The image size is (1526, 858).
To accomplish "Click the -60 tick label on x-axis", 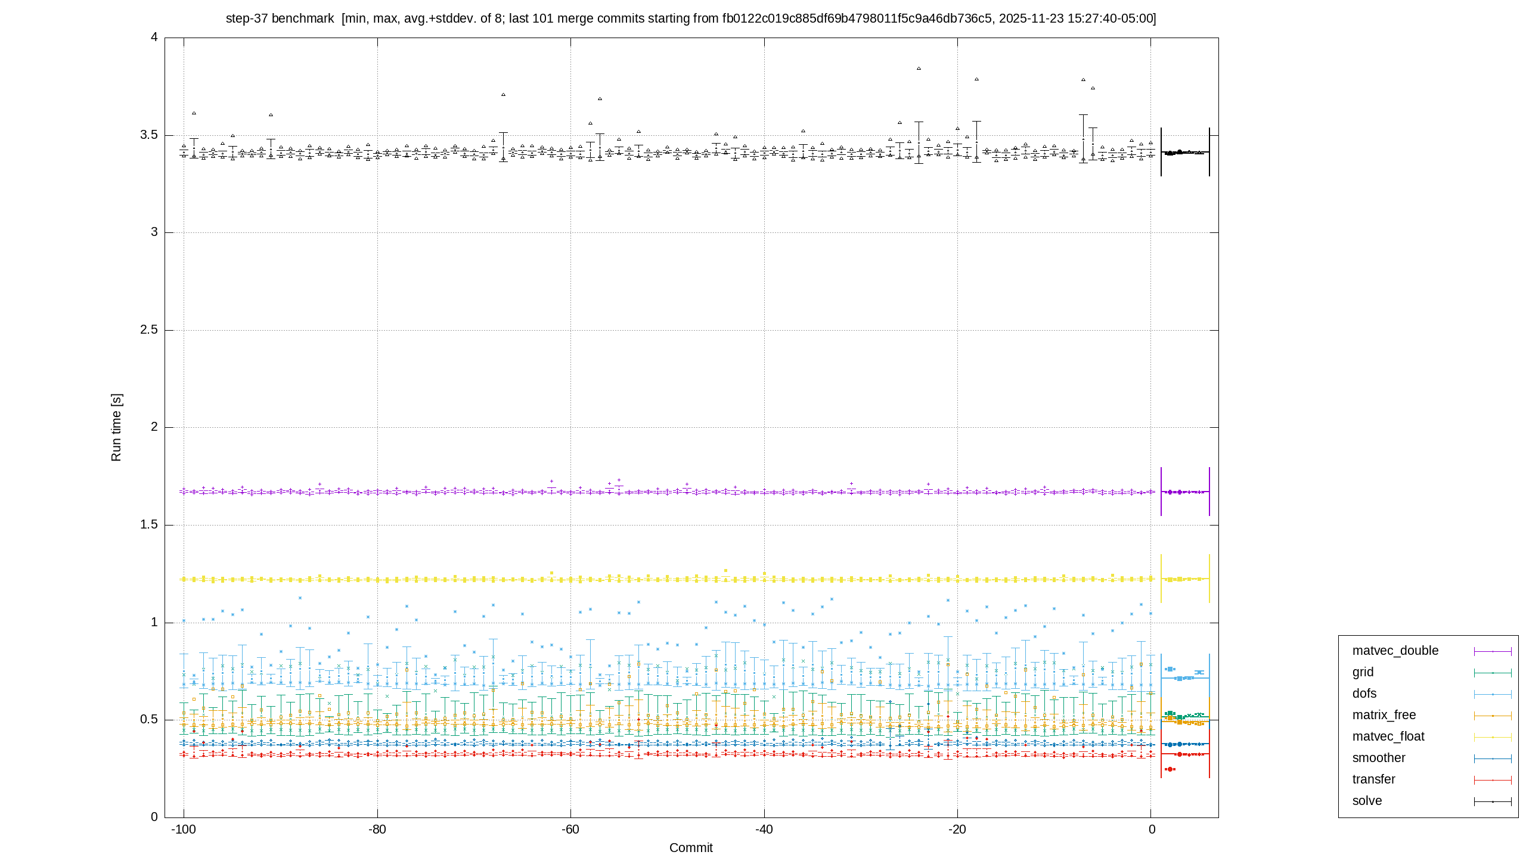I will tap(570, 829).
